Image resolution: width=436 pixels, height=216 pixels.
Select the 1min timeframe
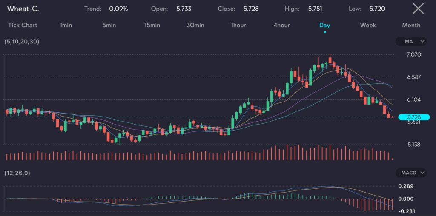[66, 25]
